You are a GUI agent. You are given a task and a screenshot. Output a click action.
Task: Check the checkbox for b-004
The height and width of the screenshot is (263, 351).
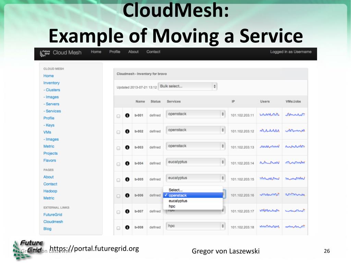(118, 164)
